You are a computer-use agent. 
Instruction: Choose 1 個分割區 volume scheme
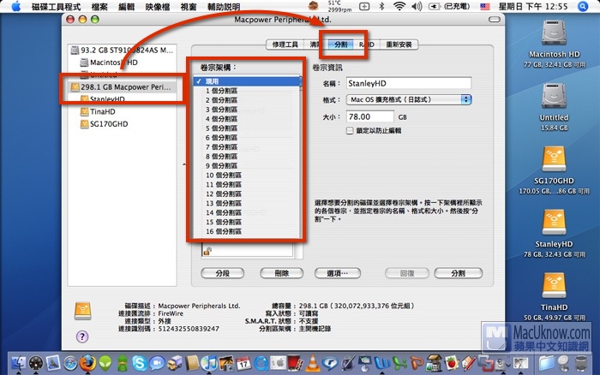(247, 91)
